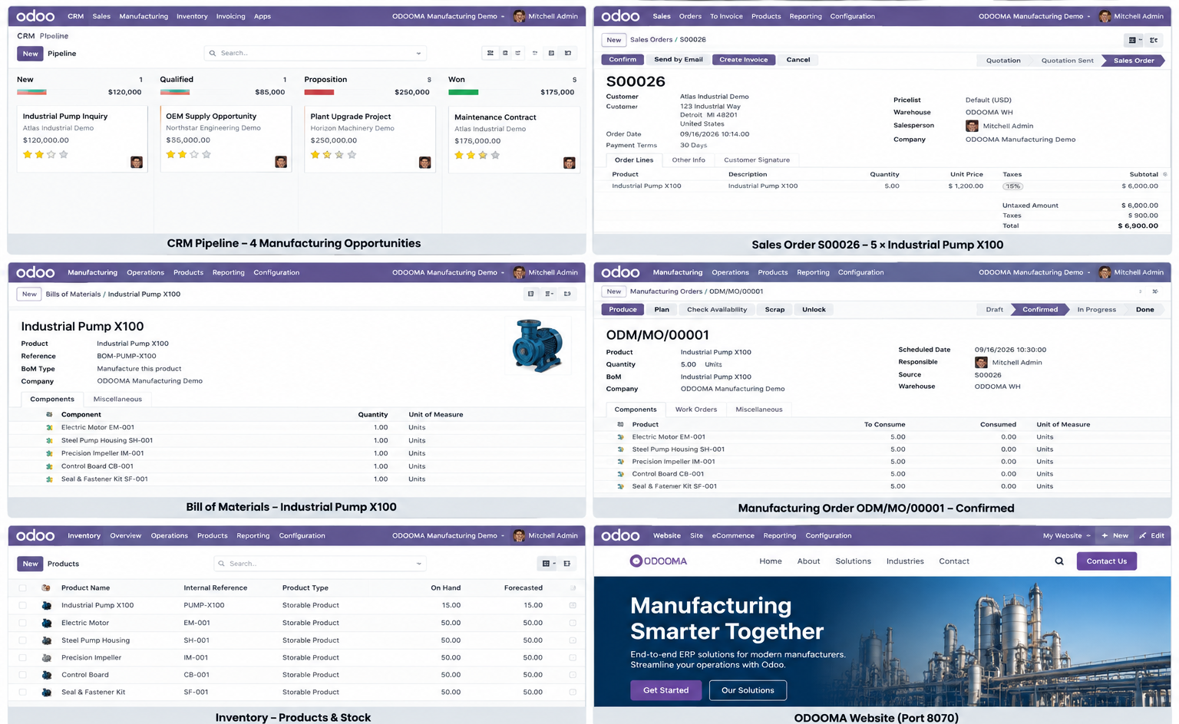Open the company switcher in the Manufacturing Order top bar

tap(1035, 272)
